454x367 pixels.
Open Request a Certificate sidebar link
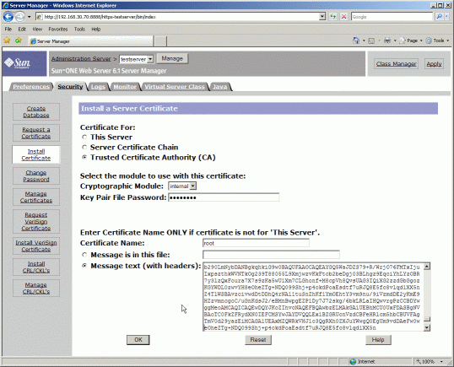tap(36, 132)
